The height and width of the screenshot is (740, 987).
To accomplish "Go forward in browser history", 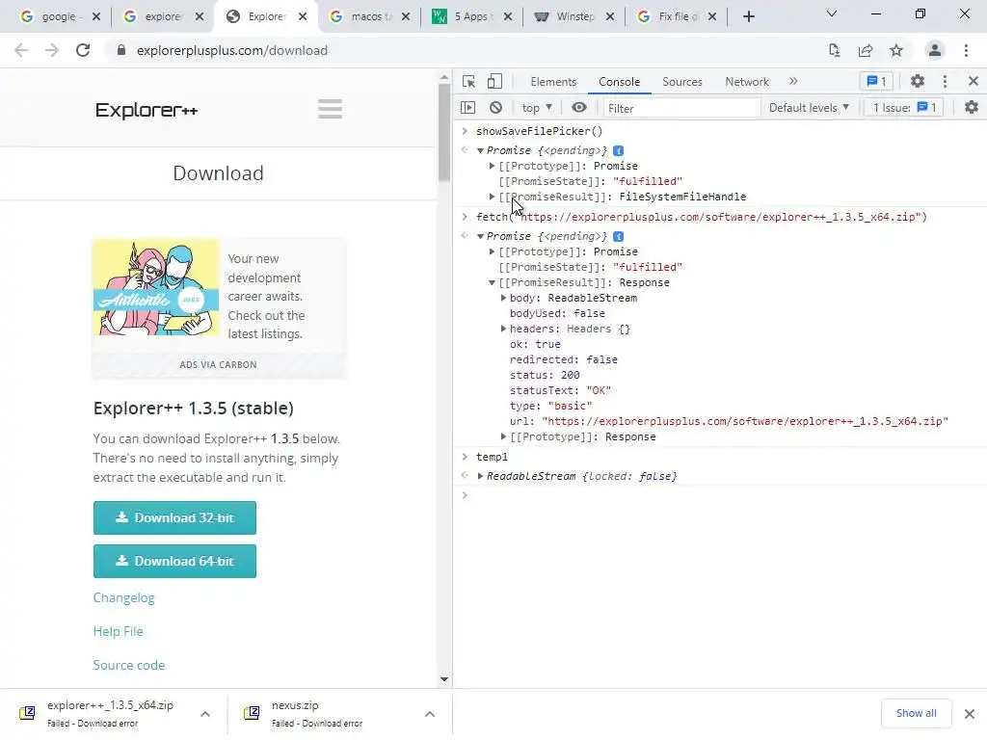I will (x=52, y=50).
